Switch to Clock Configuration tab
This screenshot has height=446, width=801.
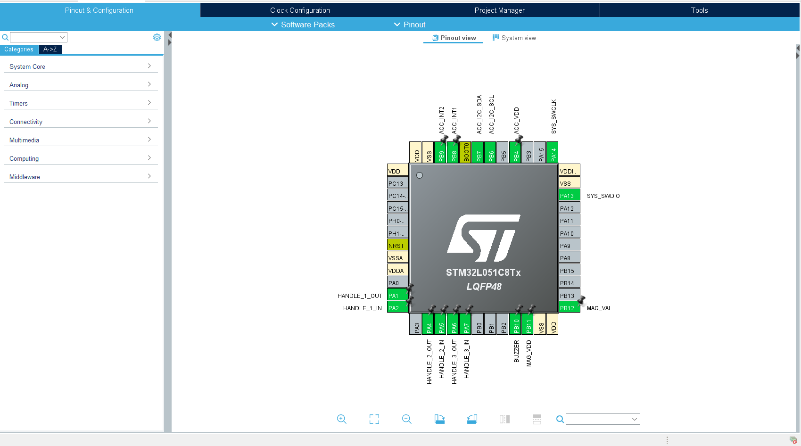(x=300, y=10)
